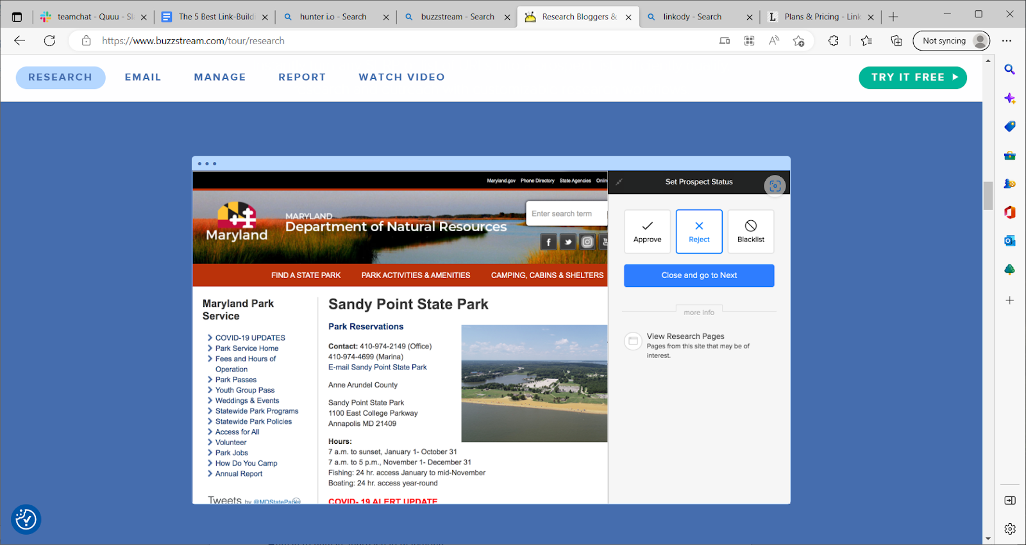Click the Instagram icon in the Maryland banner
Screen dimensions: 1026x545
[587, 241]
